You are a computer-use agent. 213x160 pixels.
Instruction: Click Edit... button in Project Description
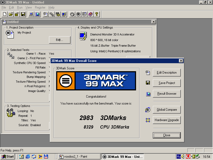click(60, 40)
